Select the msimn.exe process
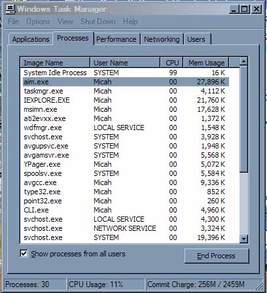This screenshot has width=267, height=293. click(x=125, y=109)
